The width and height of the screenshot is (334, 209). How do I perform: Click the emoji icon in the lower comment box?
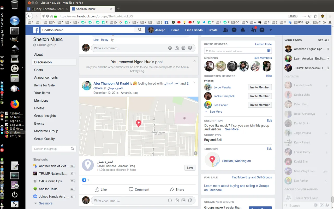170,200
